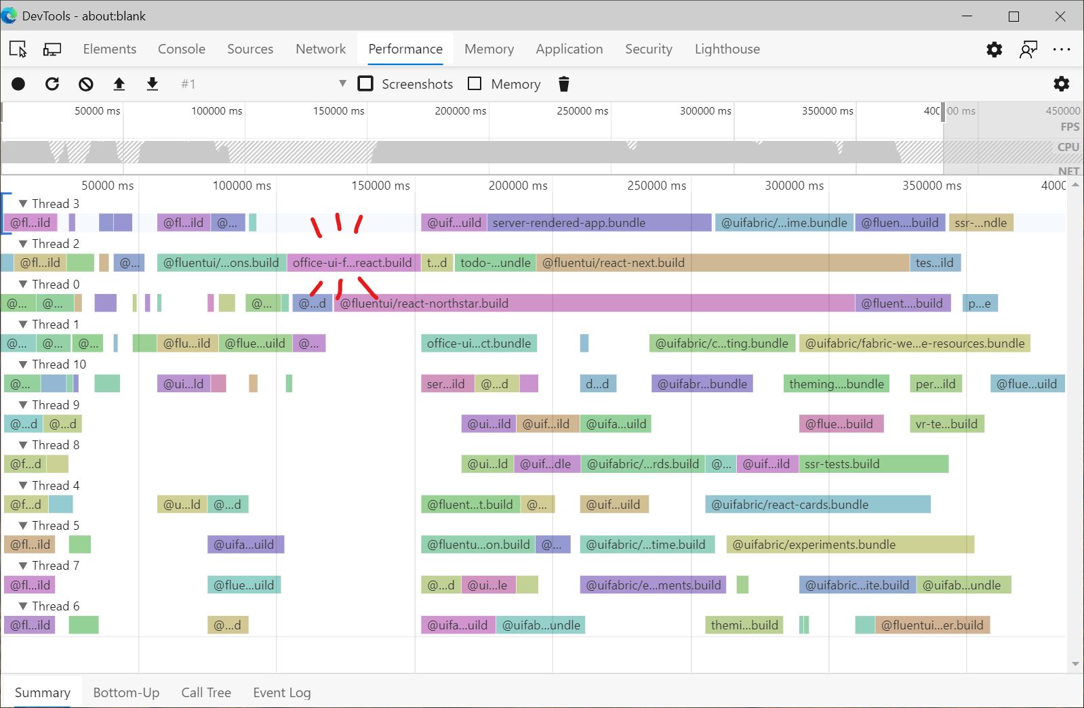
Task: Open the Call Tree tab
Action: tap(206, 692)
